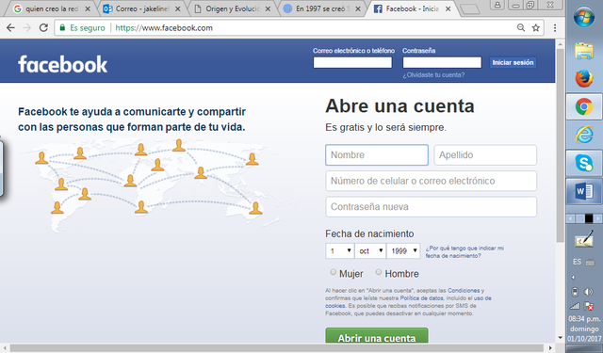Click the horizontal page scrollbar thumb
The height and width of the screenshot is (353, 603).
[x=276, y=348]
